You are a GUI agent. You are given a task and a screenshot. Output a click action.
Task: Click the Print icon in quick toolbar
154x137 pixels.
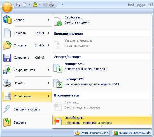(x=51, y=4)
